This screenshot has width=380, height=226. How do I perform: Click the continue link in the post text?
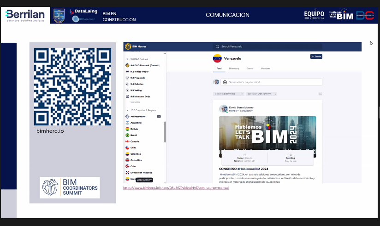click(274, 182)
